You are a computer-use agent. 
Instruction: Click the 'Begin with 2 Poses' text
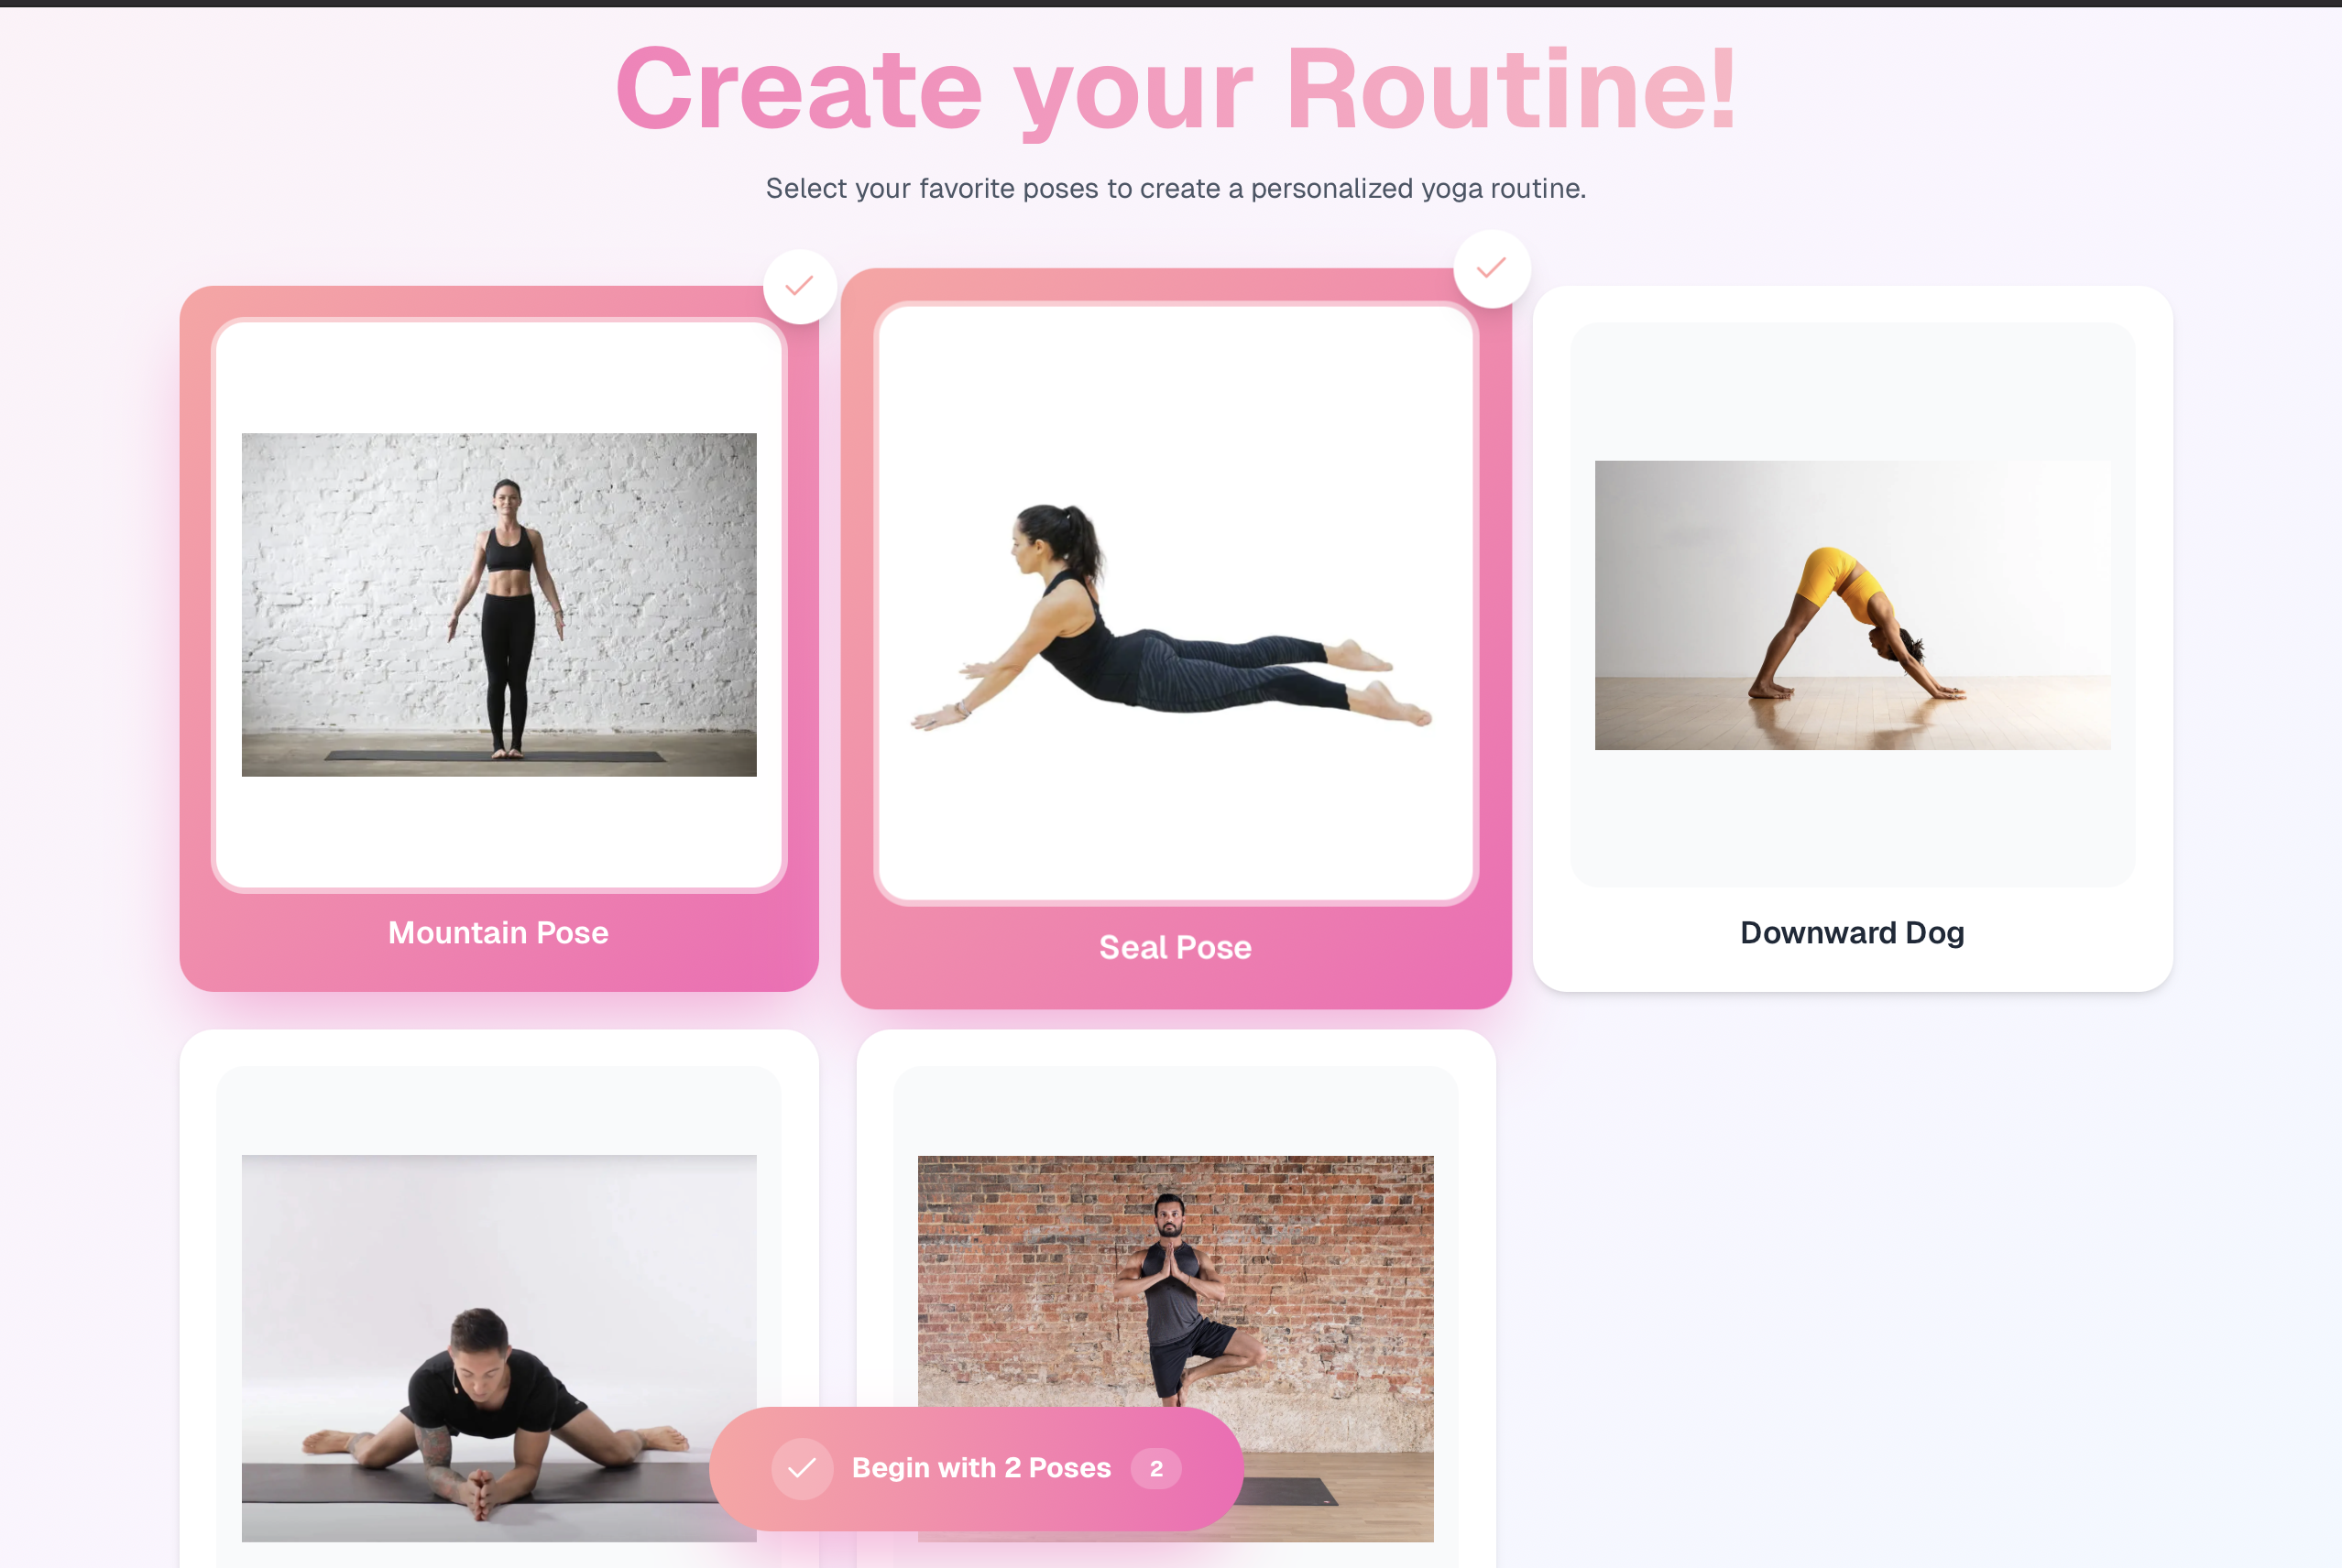pyautogui.click(x=980, y=1468)
